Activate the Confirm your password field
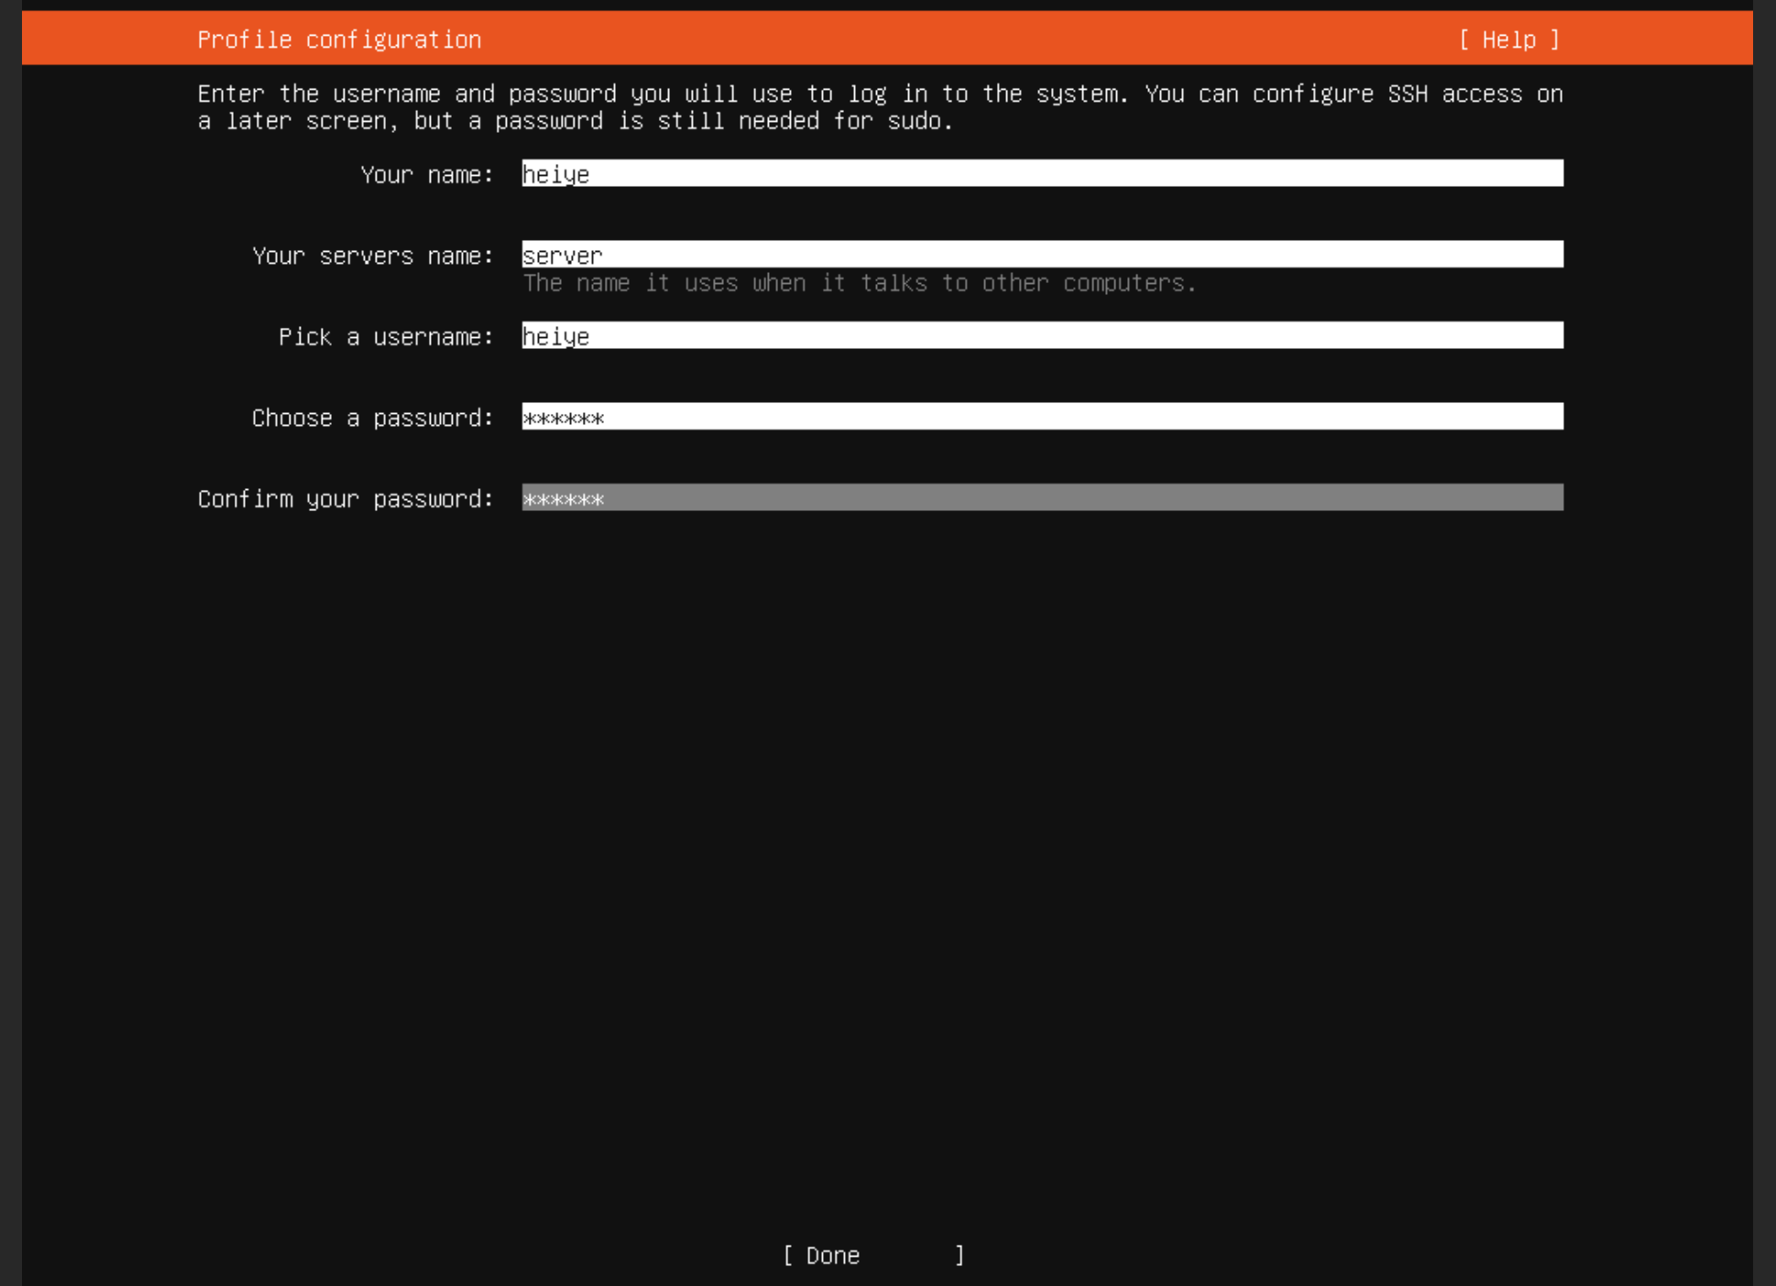Image resolution: width=1776 pixels, height=1286 pixels. coord(1041,497)
